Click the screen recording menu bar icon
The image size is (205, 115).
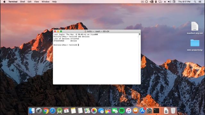pyautogui.click(x=142, y=2)
